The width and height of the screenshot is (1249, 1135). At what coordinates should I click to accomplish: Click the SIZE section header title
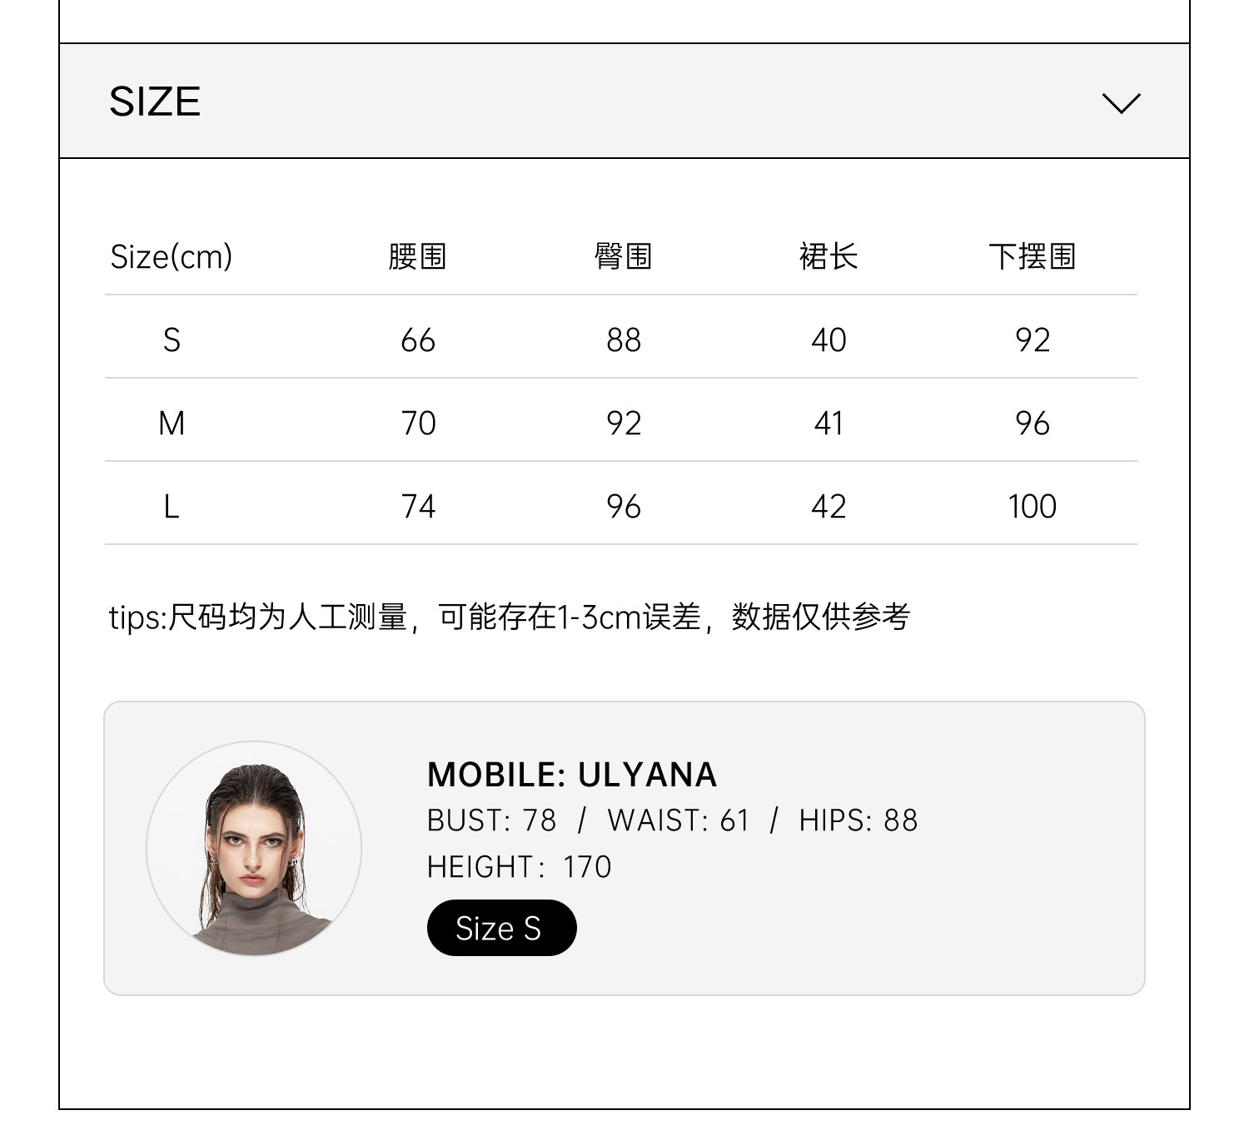point(155,102)
